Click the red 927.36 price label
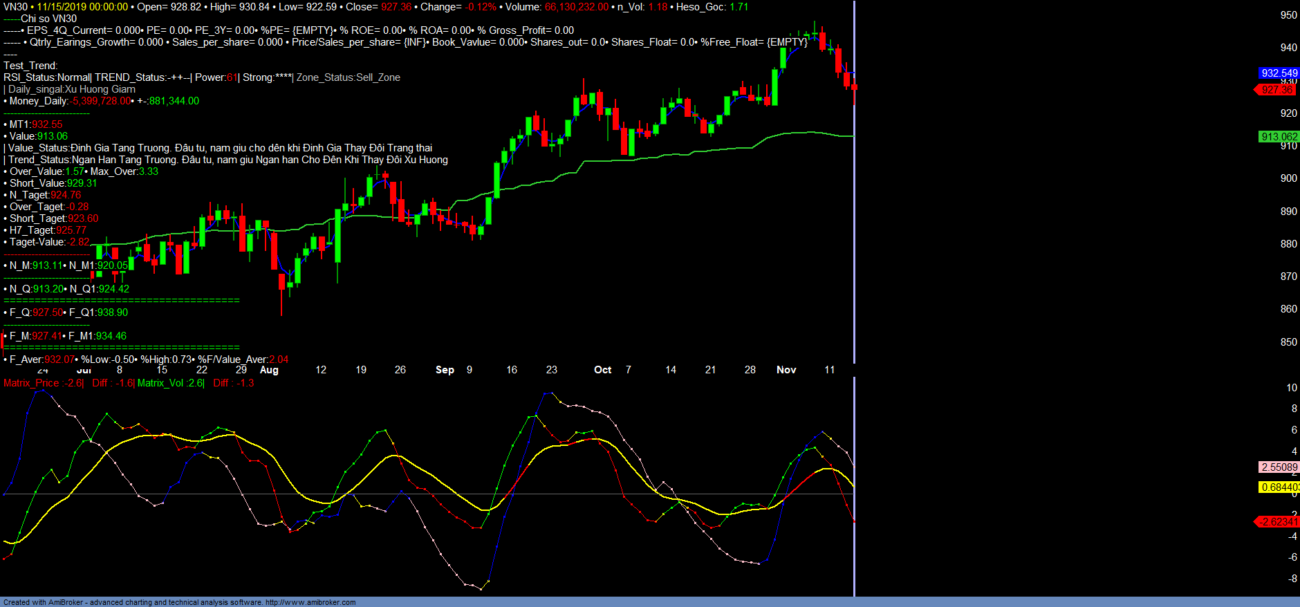Image resolution: width=1300 pixels, height=607 pixels. pyautogui.click(x=1276, y=90)
